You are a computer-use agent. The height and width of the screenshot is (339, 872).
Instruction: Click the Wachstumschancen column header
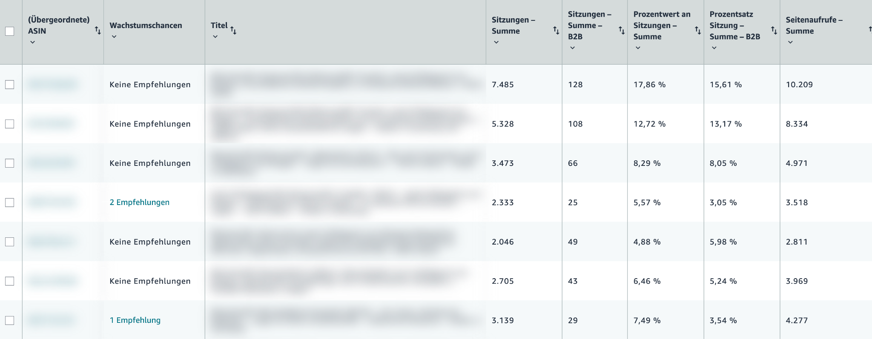146,26
